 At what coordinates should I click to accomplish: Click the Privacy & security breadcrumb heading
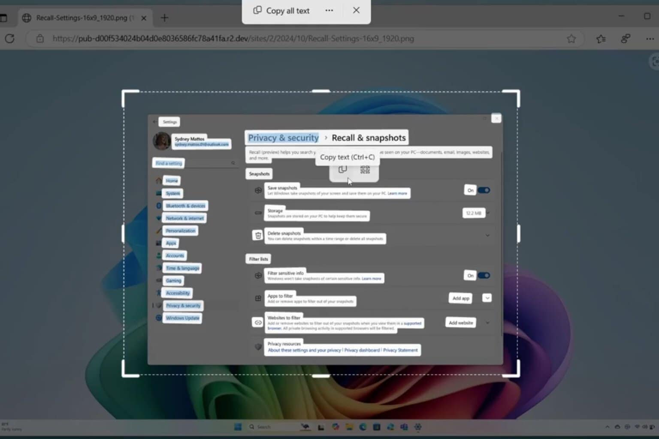click(x=283, y=138)
